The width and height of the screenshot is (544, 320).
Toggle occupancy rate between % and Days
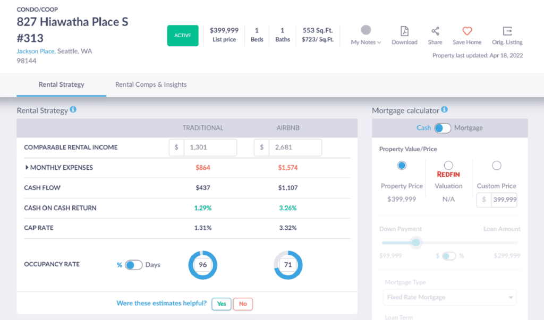[133, 265]
